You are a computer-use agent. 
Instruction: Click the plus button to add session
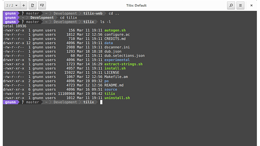[24, 6]
